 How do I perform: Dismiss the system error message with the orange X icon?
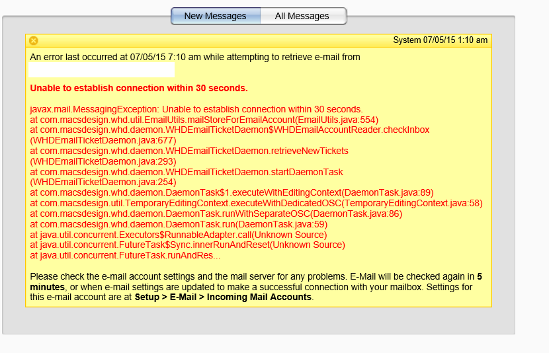34,40
